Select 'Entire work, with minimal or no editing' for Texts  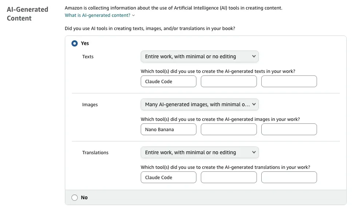click(199, 56)
